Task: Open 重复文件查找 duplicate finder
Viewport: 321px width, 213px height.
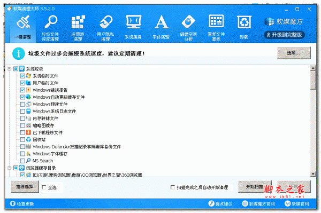Action: (216, 28)
